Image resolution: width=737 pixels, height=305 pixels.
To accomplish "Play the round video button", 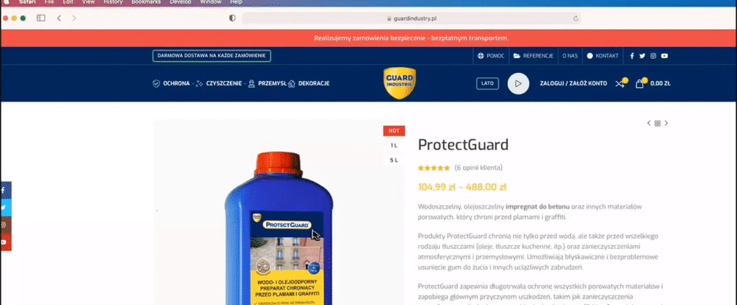I will (x=518, y=84).
